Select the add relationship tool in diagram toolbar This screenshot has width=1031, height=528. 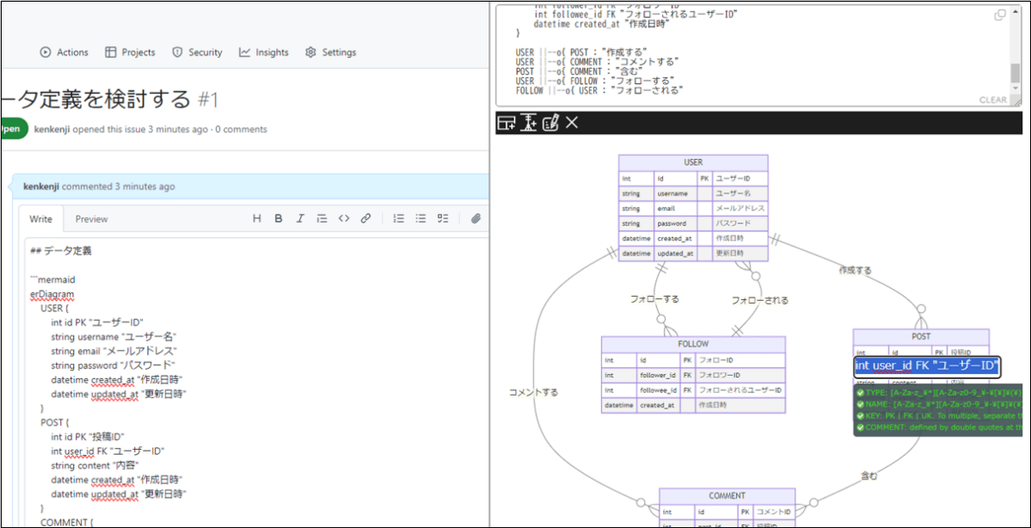[x=528, y=123]
